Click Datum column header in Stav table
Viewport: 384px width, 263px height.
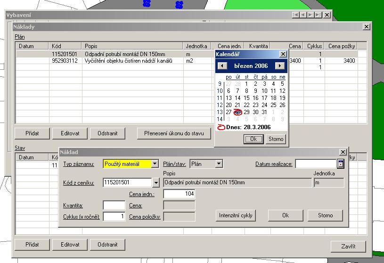click(32, 157)
